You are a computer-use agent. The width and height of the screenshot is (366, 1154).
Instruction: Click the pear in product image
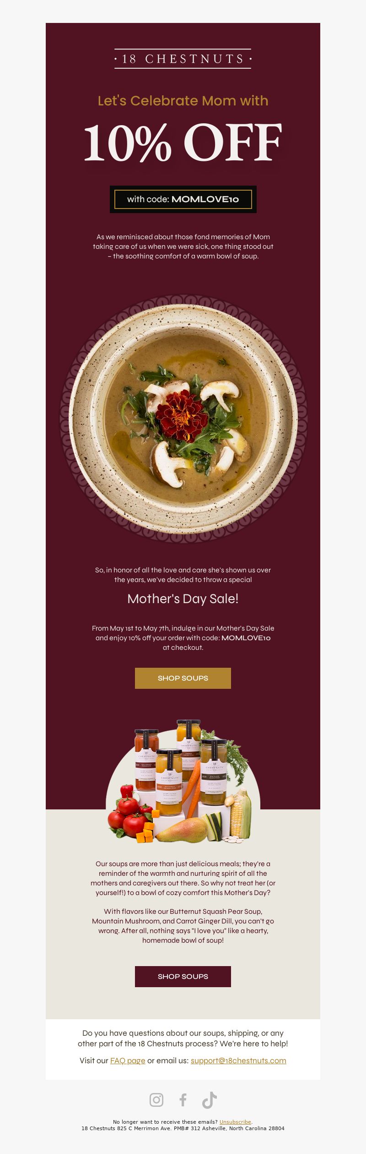coord(182,830)
